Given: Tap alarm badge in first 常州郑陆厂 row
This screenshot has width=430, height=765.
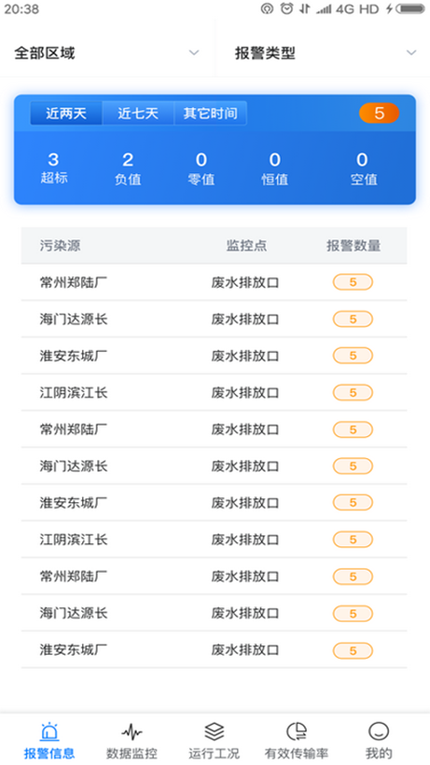Looking at the screenshot, I should 353,282.
